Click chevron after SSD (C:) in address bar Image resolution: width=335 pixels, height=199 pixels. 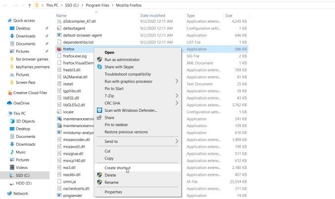click(82, 5)
